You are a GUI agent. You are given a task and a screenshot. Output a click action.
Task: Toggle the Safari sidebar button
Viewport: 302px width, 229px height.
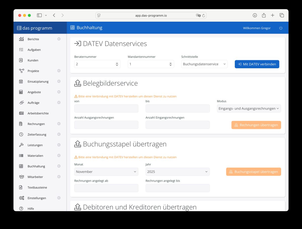(x=39, y=15)
